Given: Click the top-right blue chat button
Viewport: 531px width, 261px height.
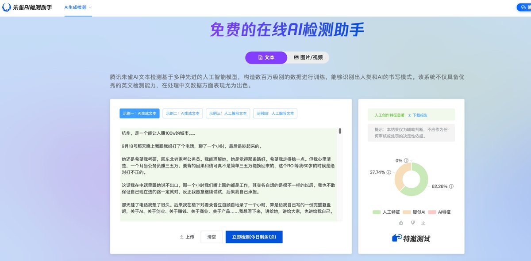Looking at the screenshot, I should [x=524, y=7].
